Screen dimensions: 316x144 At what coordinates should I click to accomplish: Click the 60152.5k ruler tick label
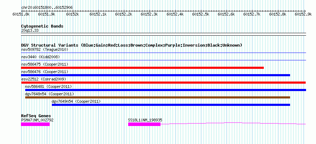201,14
